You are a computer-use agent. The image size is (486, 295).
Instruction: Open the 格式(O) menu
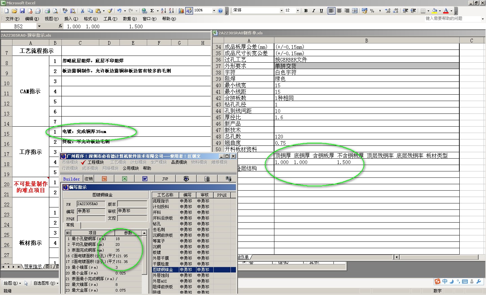click(90, 19)
